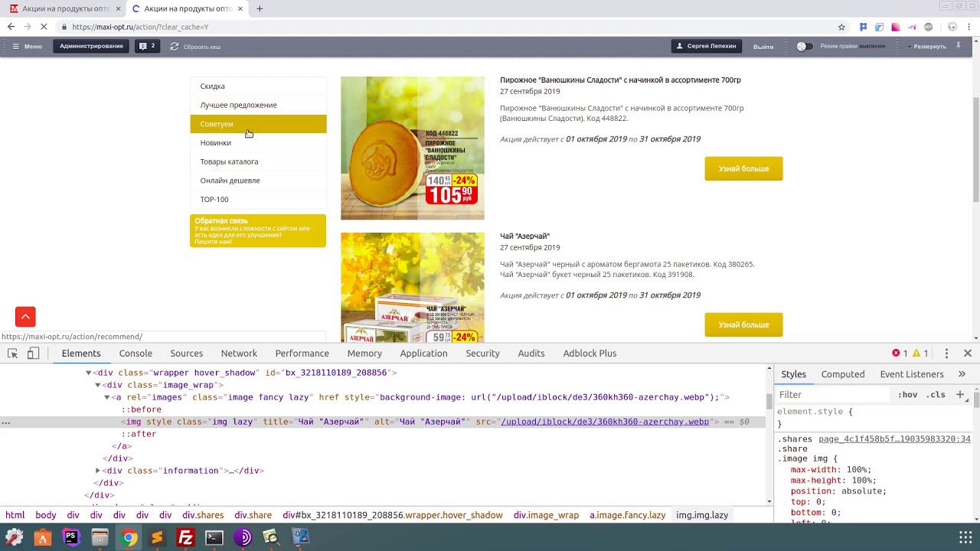This screenshot has height=551, width=980.
Task: Click the red scroll-to-top arrow button
Action: tap(25, 317)
